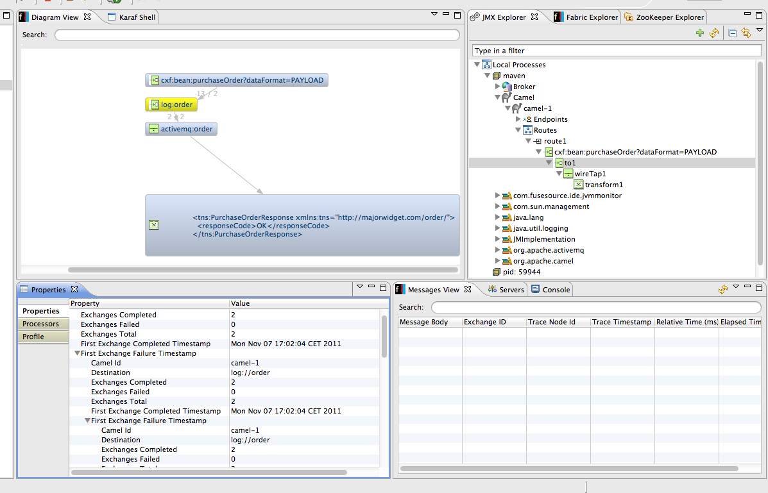Select the cxf:bean:purchaseOrder diagram node

pyautogui.click(x=237, y=80)
